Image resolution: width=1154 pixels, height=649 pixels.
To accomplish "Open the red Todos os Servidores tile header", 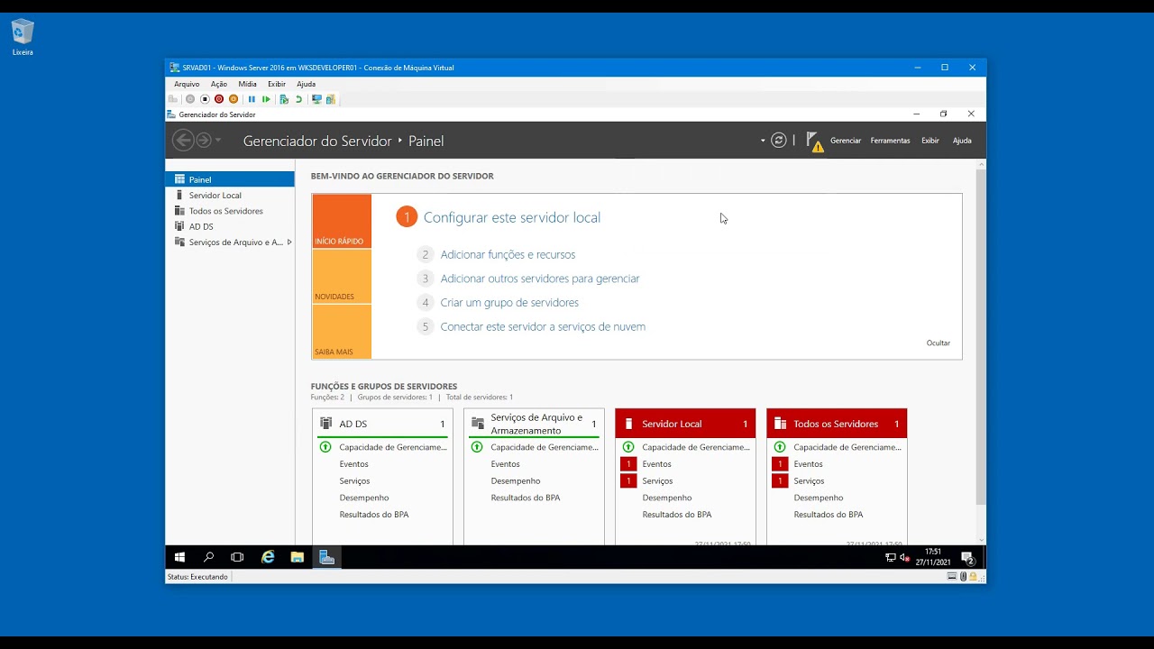I will (x=837, y=424).
